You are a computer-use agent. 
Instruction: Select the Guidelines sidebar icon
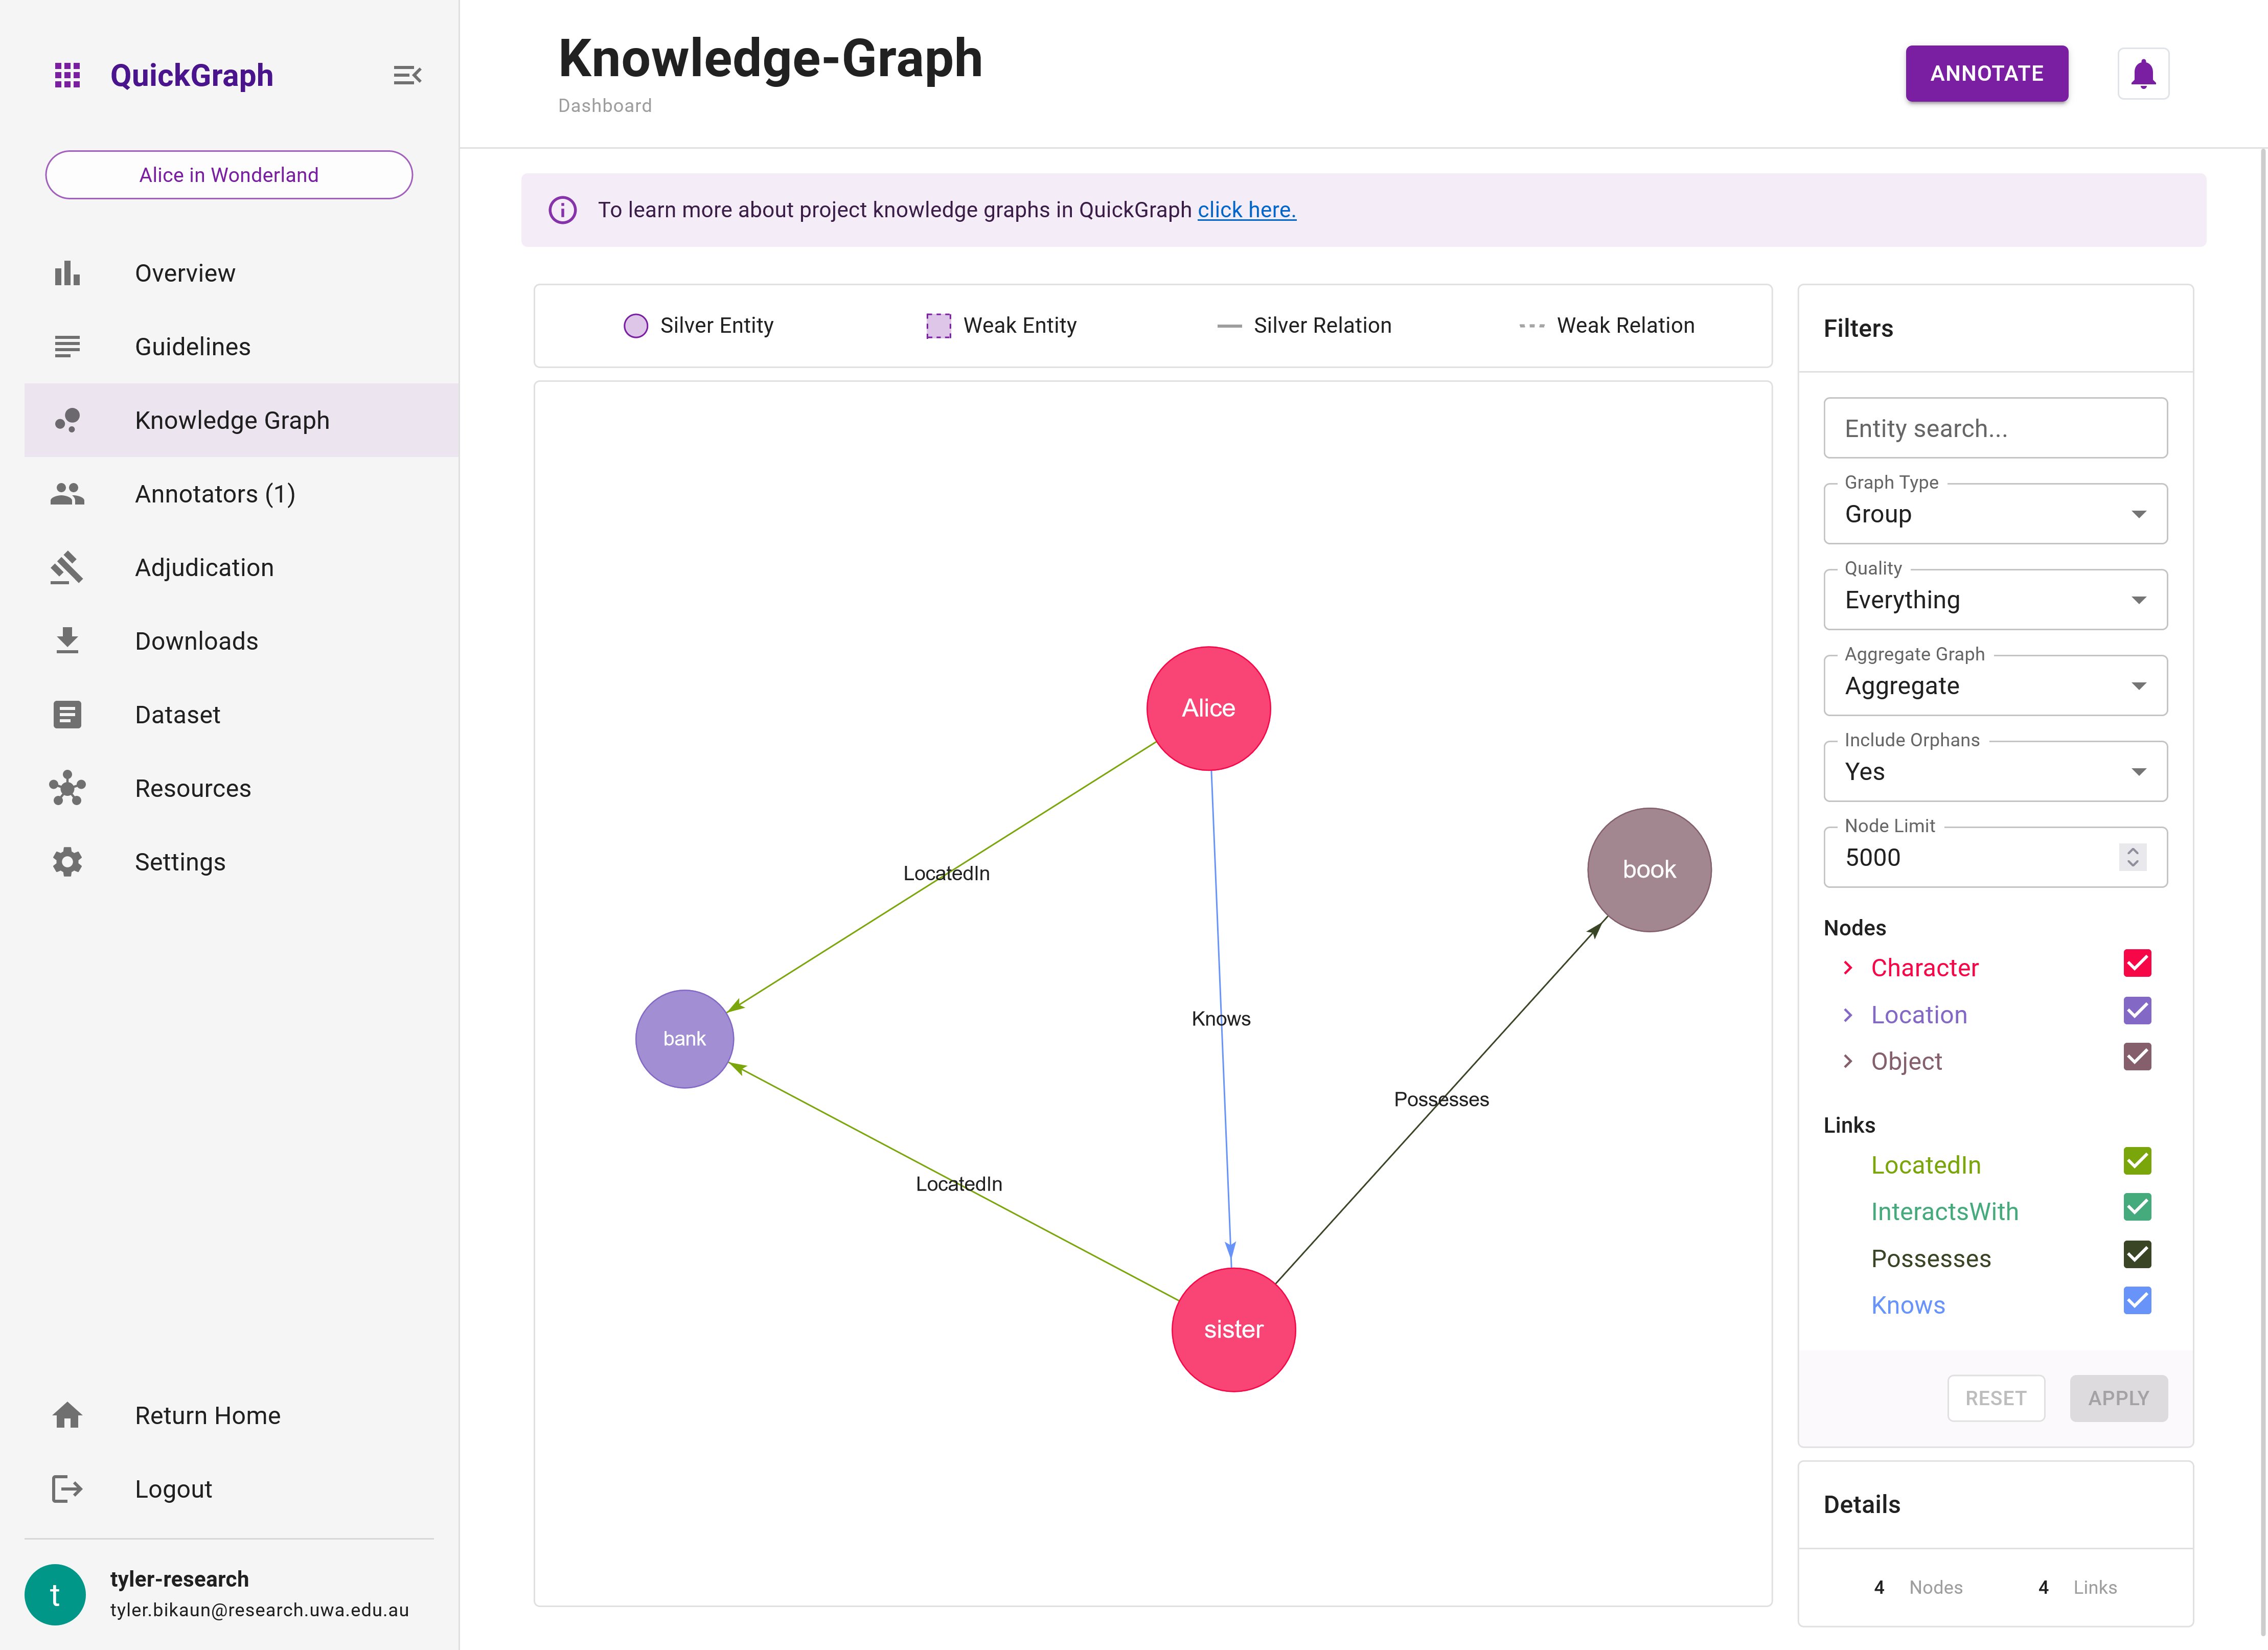67,346
